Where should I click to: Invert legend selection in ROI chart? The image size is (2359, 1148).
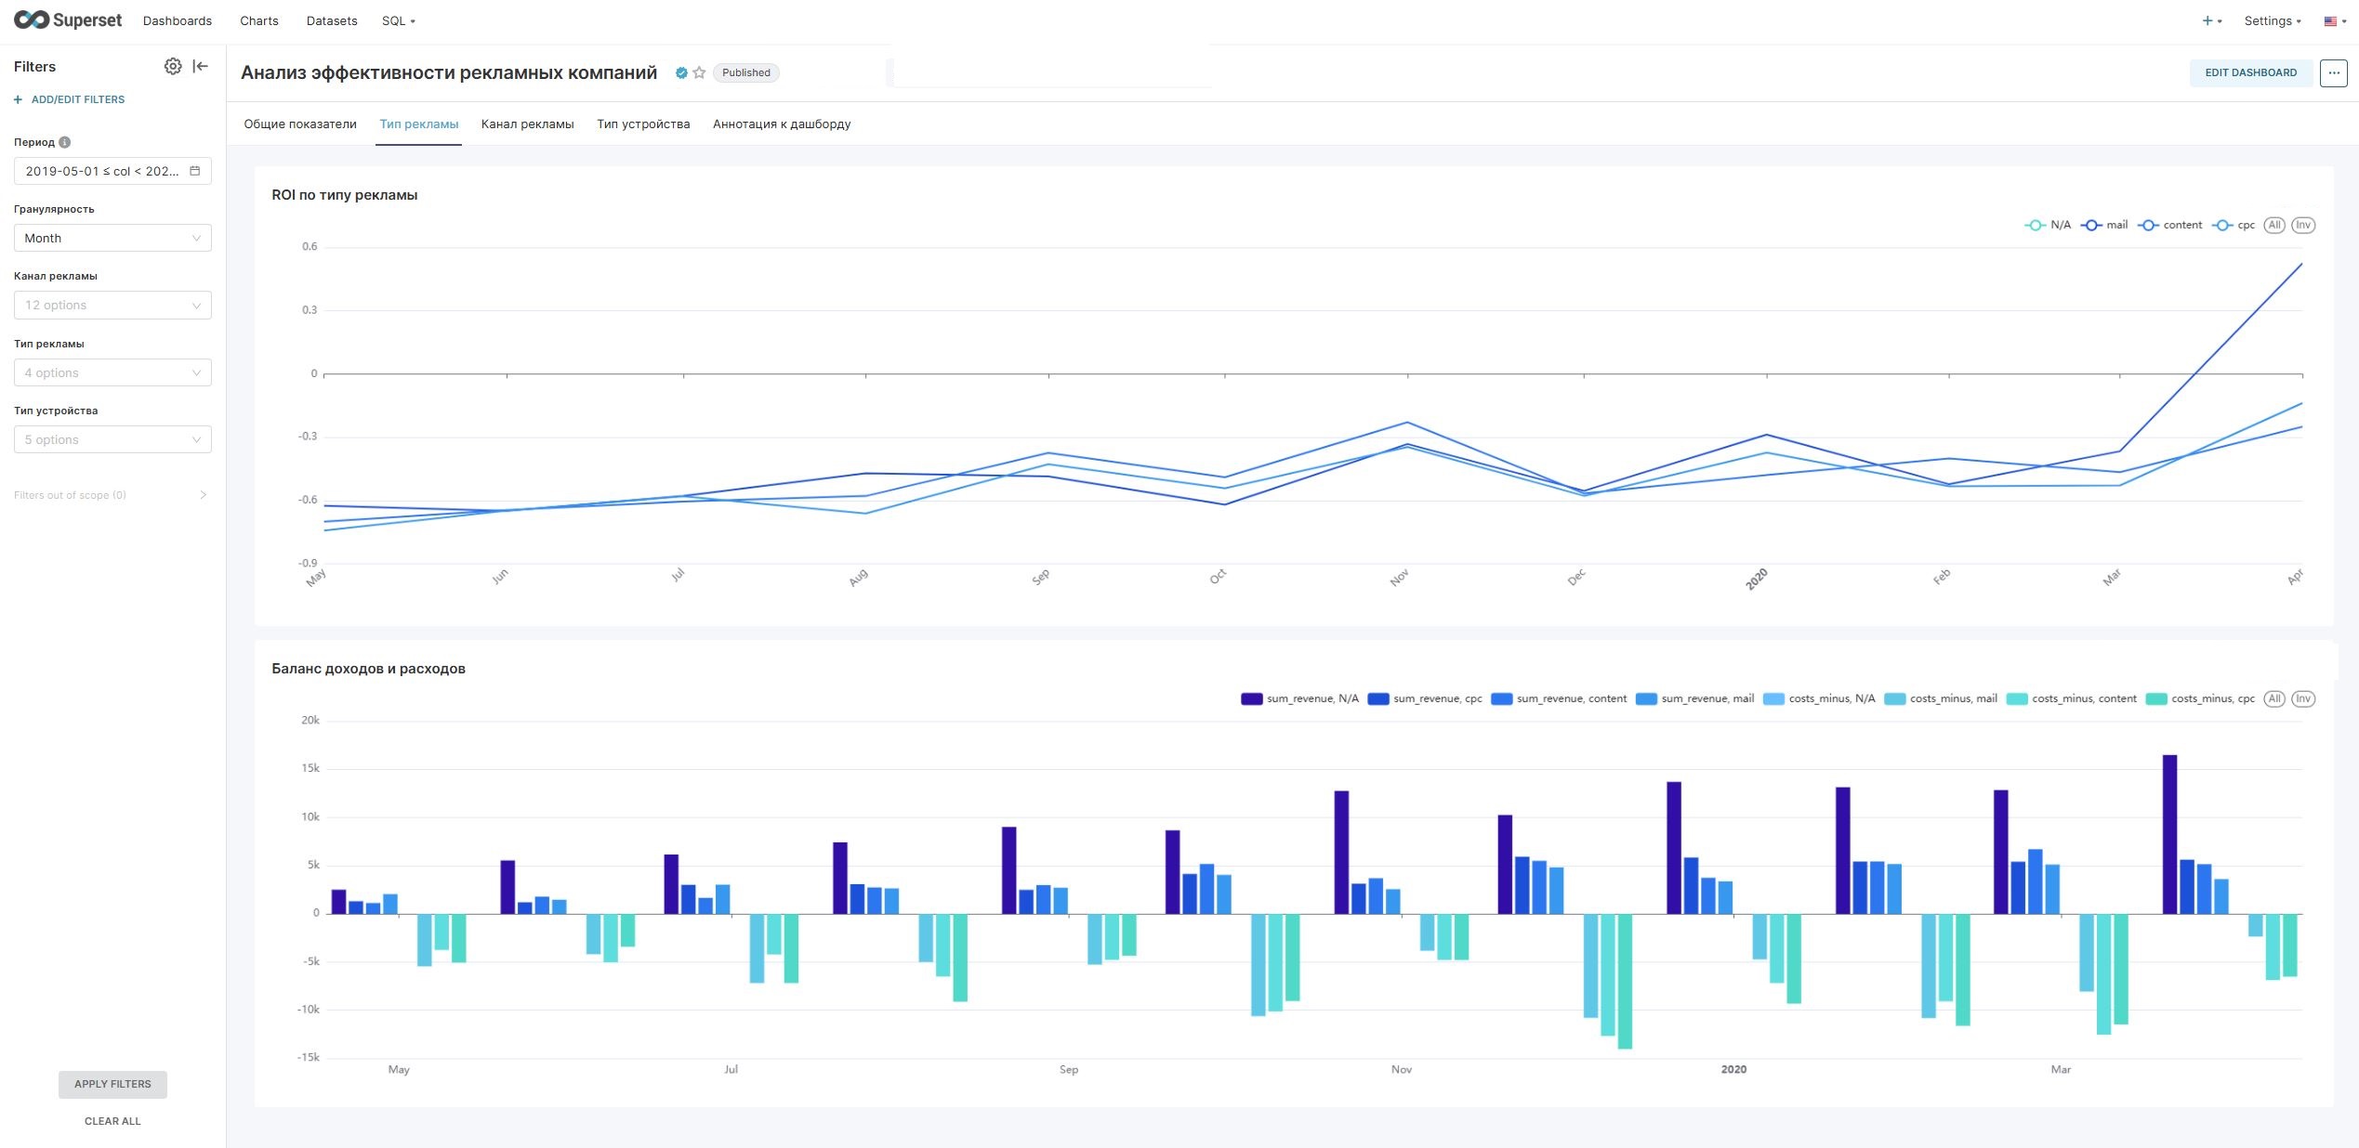click(2302, 225)
